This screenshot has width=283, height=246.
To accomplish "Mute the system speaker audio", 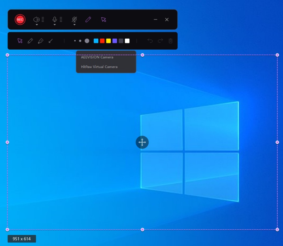I will tap(36, 19).
